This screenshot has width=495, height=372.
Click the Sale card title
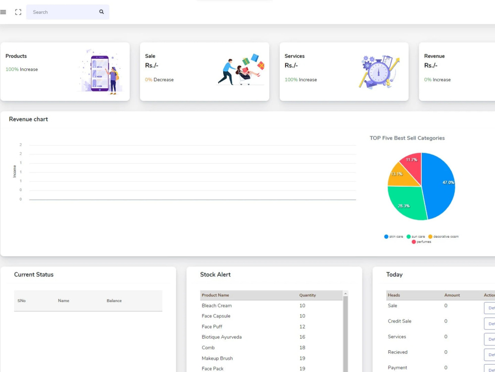click(x=150, y=56)
